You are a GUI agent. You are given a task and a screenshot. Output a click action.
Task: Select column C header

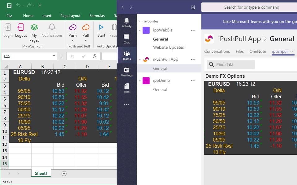(x=65, y=67)
